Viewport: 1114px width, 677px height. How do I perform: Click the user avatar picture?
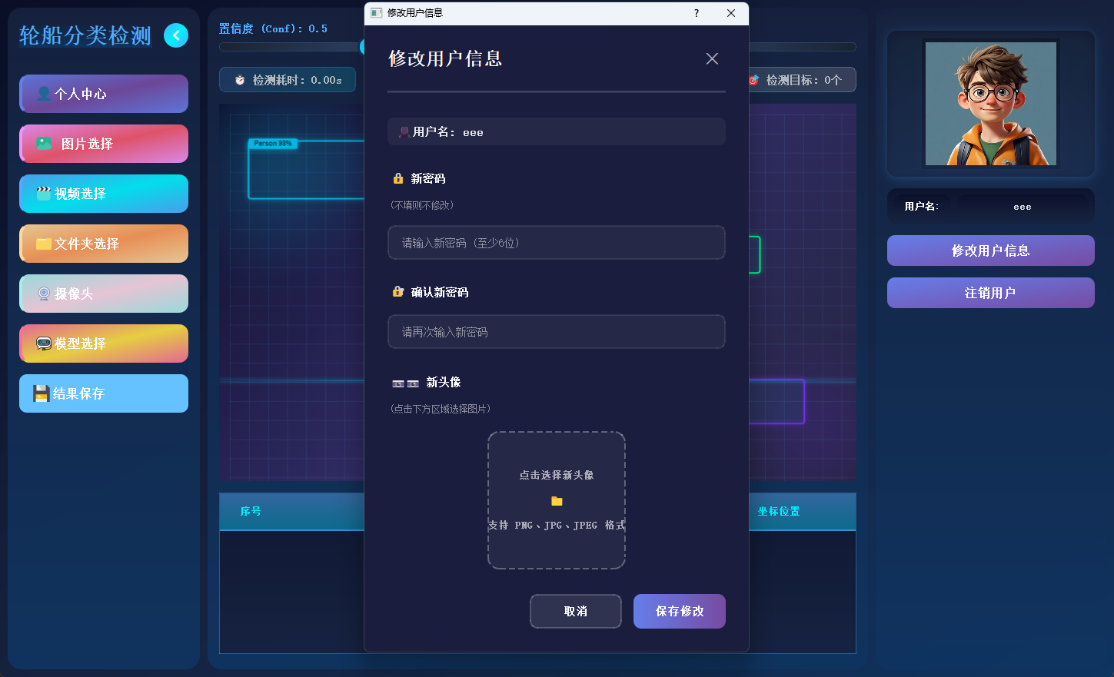[x=991, y=104]
